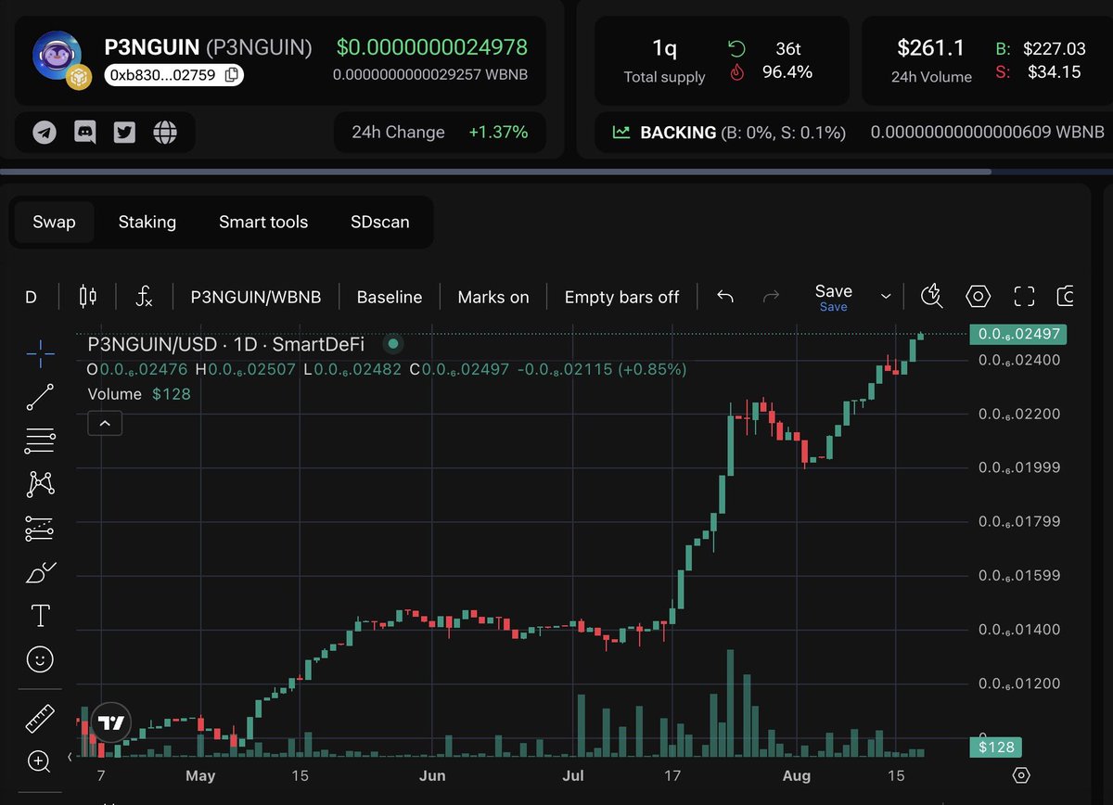Toggle Empty bars off setting
Viewport: 1113px width, 805px height.
coord(622,296)
